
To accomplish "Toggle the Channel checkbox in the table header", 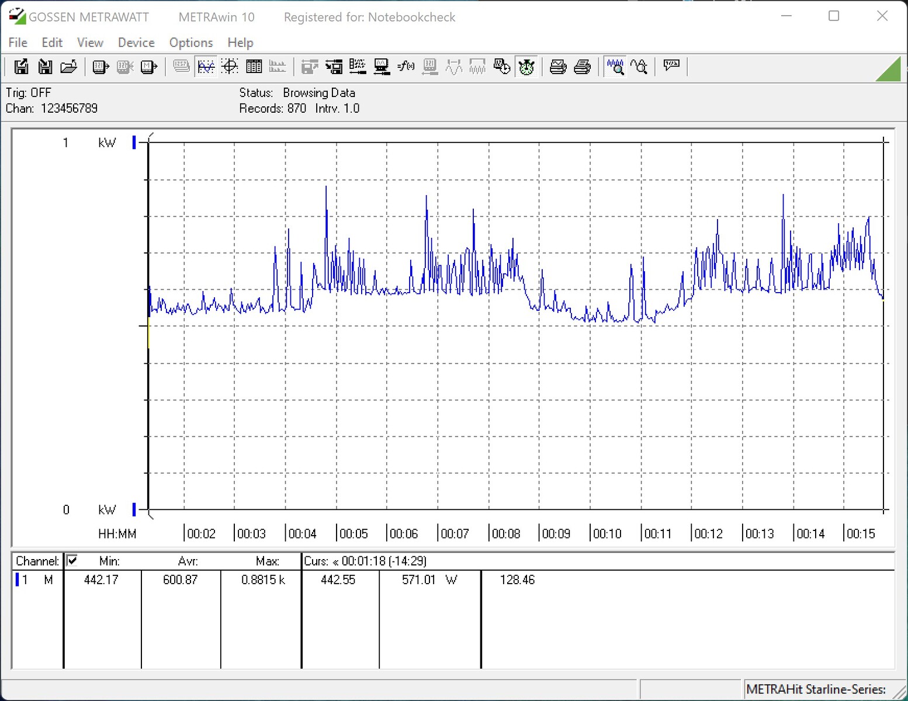I will [x=72, y=561].
